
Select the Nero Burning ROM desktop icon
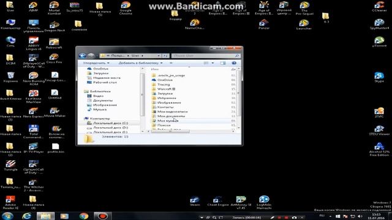[34, 79]
